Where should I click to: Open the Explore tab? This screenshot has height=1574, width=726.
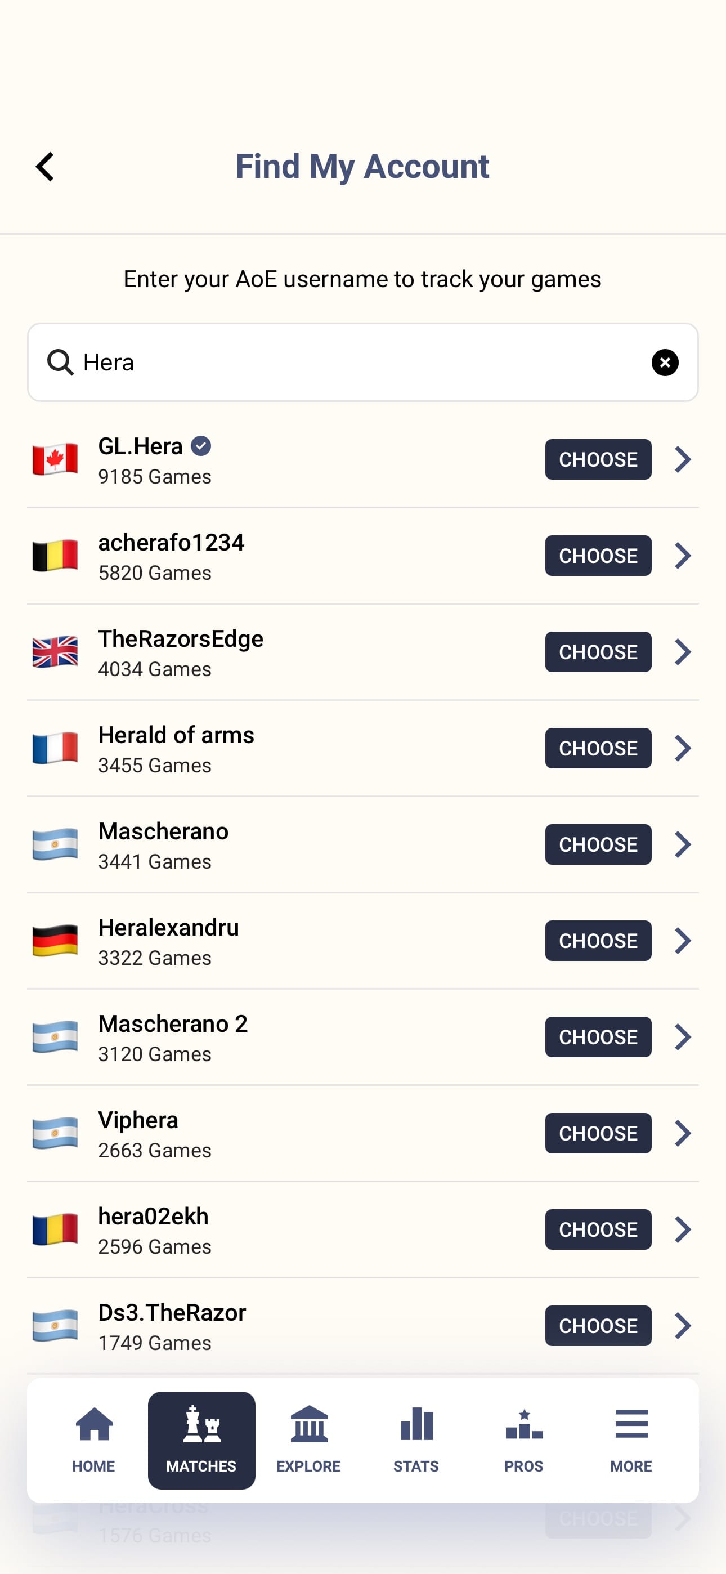click(x=308, y=1439)
